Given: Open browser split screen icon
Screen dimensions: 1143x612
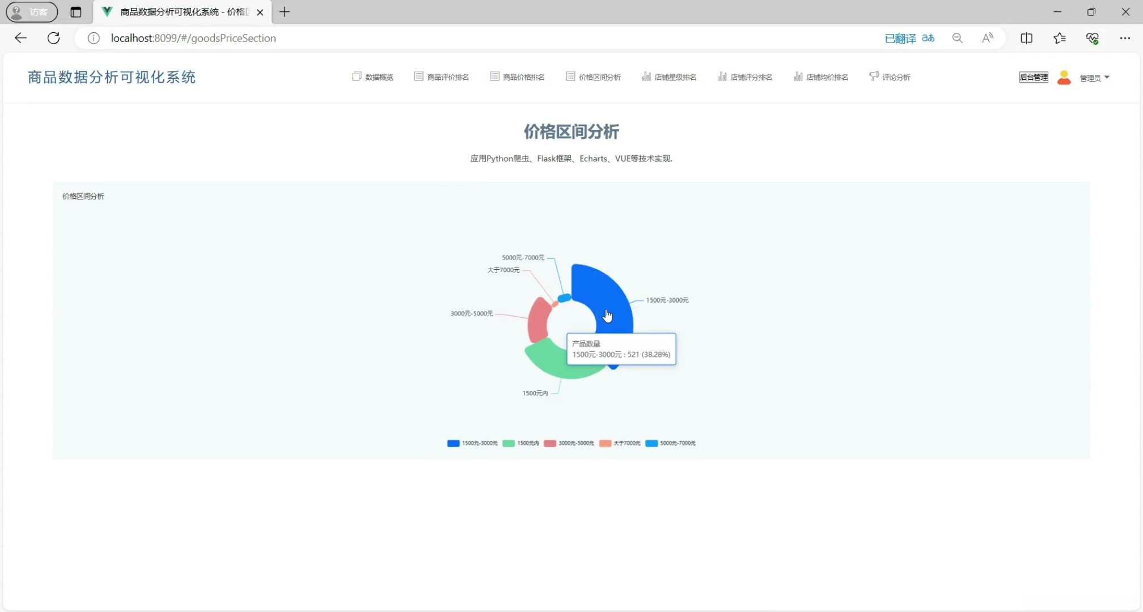Looking at the screenshot, I should click(x=1026, y=38).
